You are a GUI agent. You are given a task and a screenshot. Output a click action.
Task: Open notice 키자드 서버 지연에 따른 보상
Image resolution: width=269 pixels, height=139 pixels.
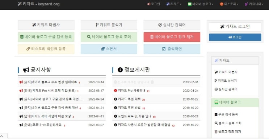click(47, 116)
